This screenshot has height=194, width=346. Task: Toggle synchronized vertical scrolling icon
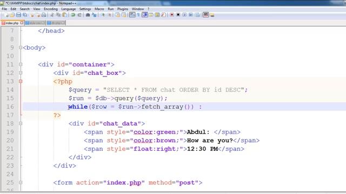[117, 15]
